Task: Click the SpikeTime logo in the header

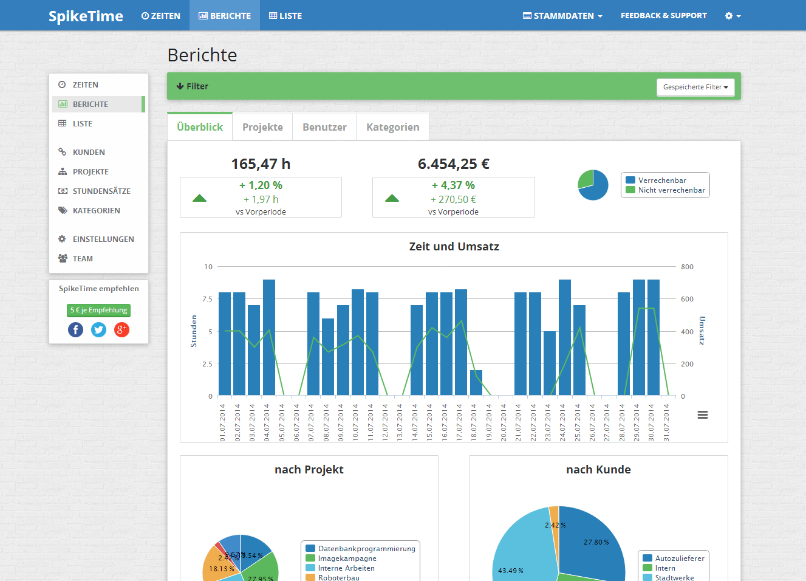Action: click(x=86, y=16)
